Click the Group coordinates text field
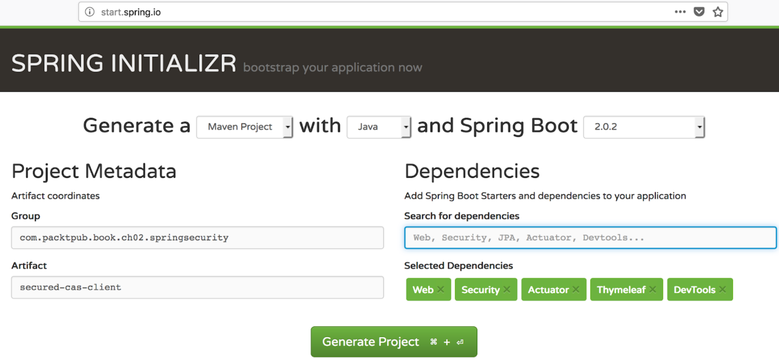The width and height of the screenshot is (779, 362). [197, 237]
